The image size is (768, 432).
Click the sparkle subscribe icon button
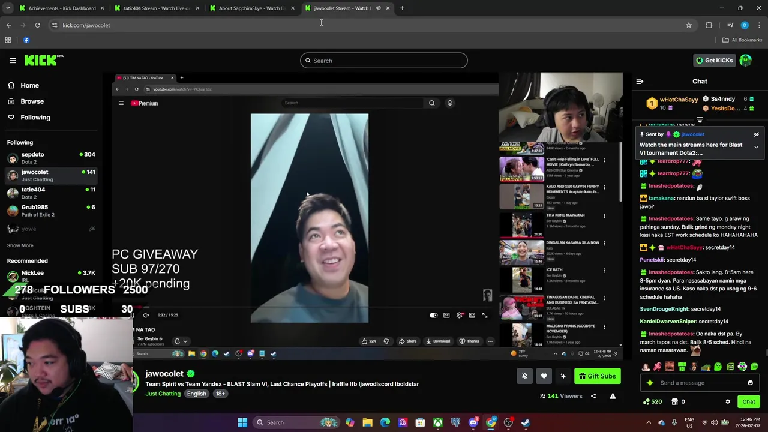(563, 376)
